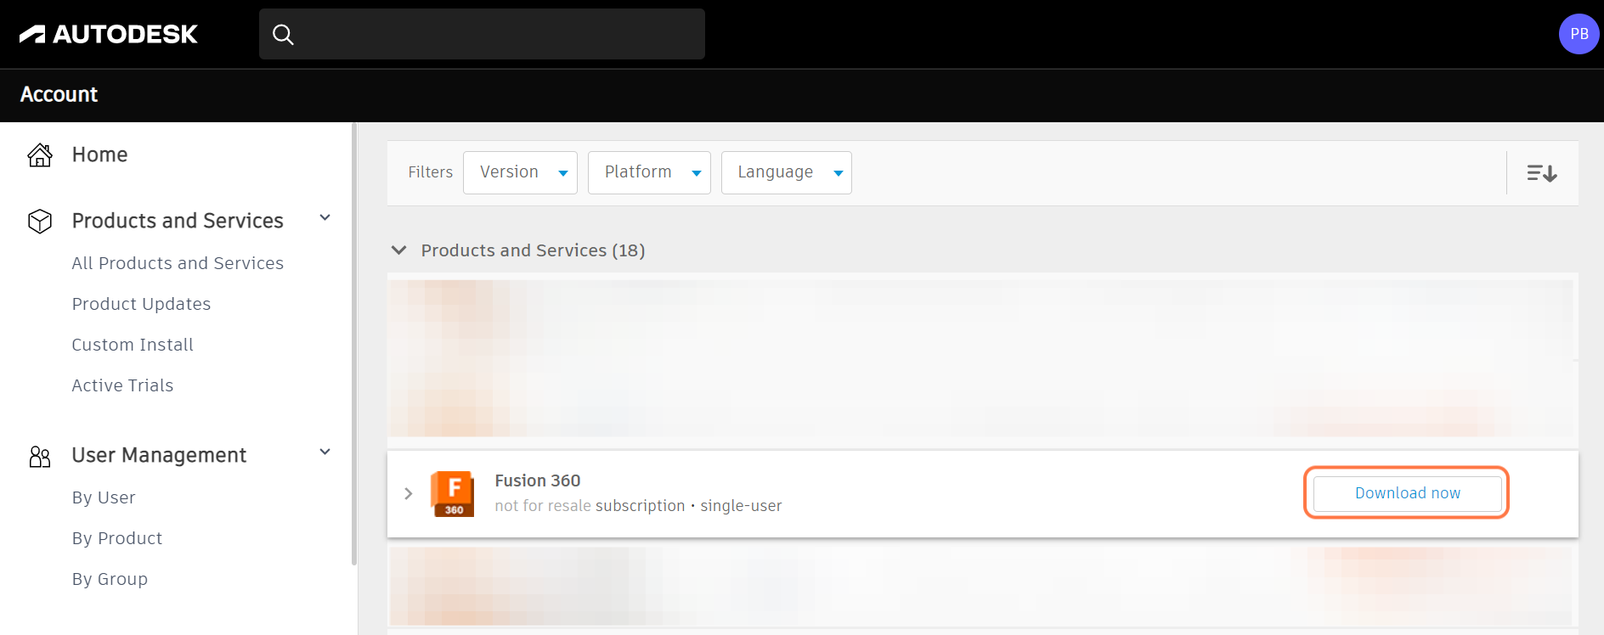Open Custom Install page
Screen dimensions: 1604x635
coord(133,345)
